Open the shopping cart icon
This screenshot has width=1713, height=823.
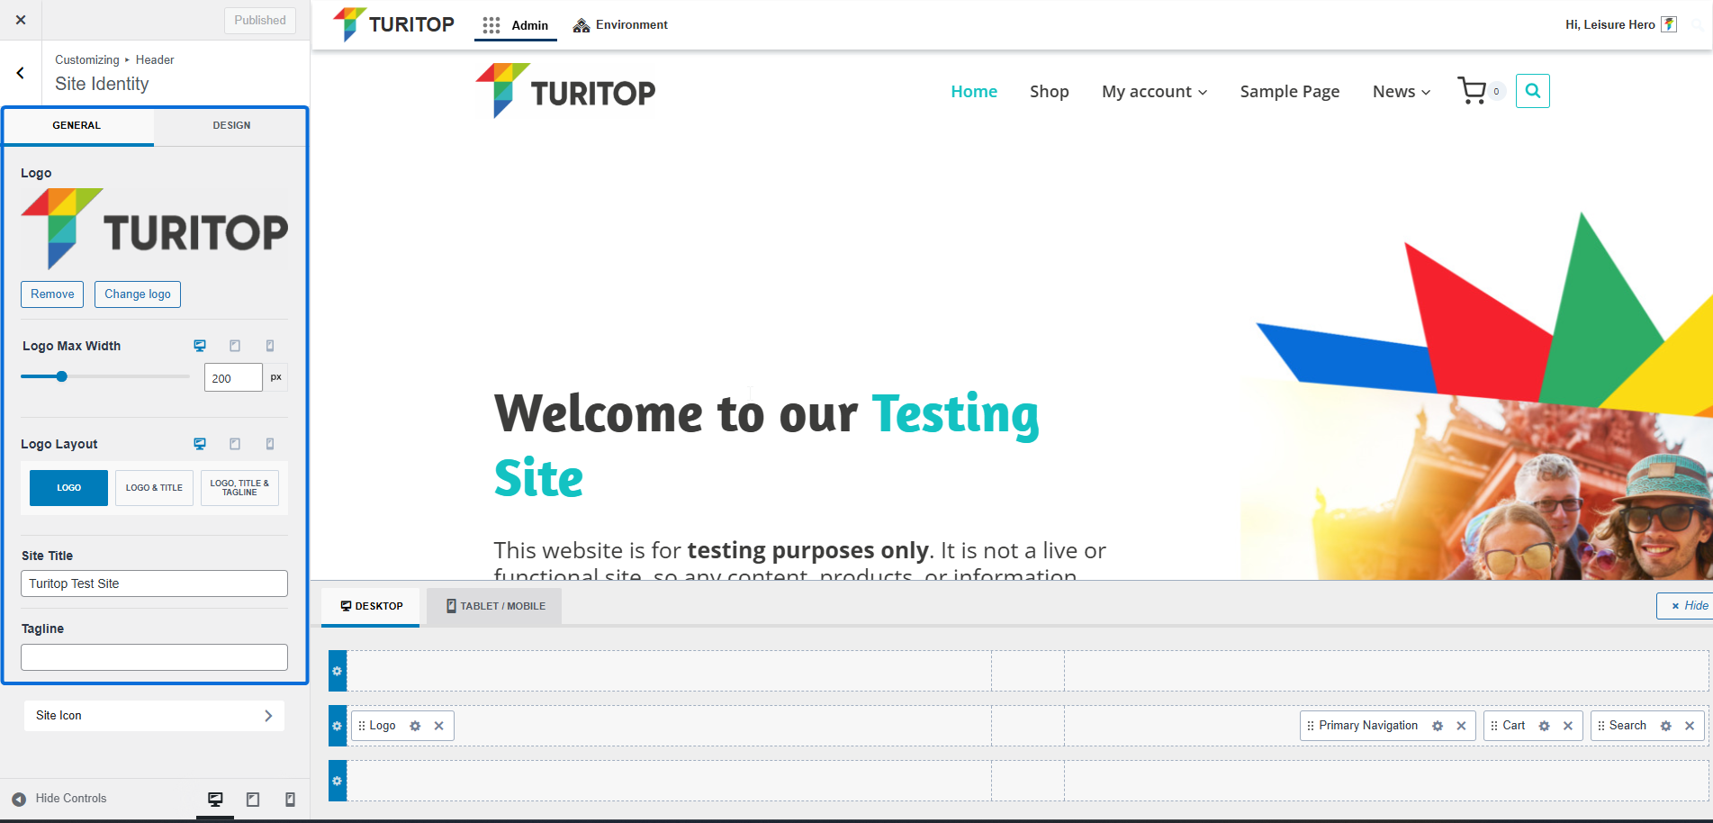1472,91
